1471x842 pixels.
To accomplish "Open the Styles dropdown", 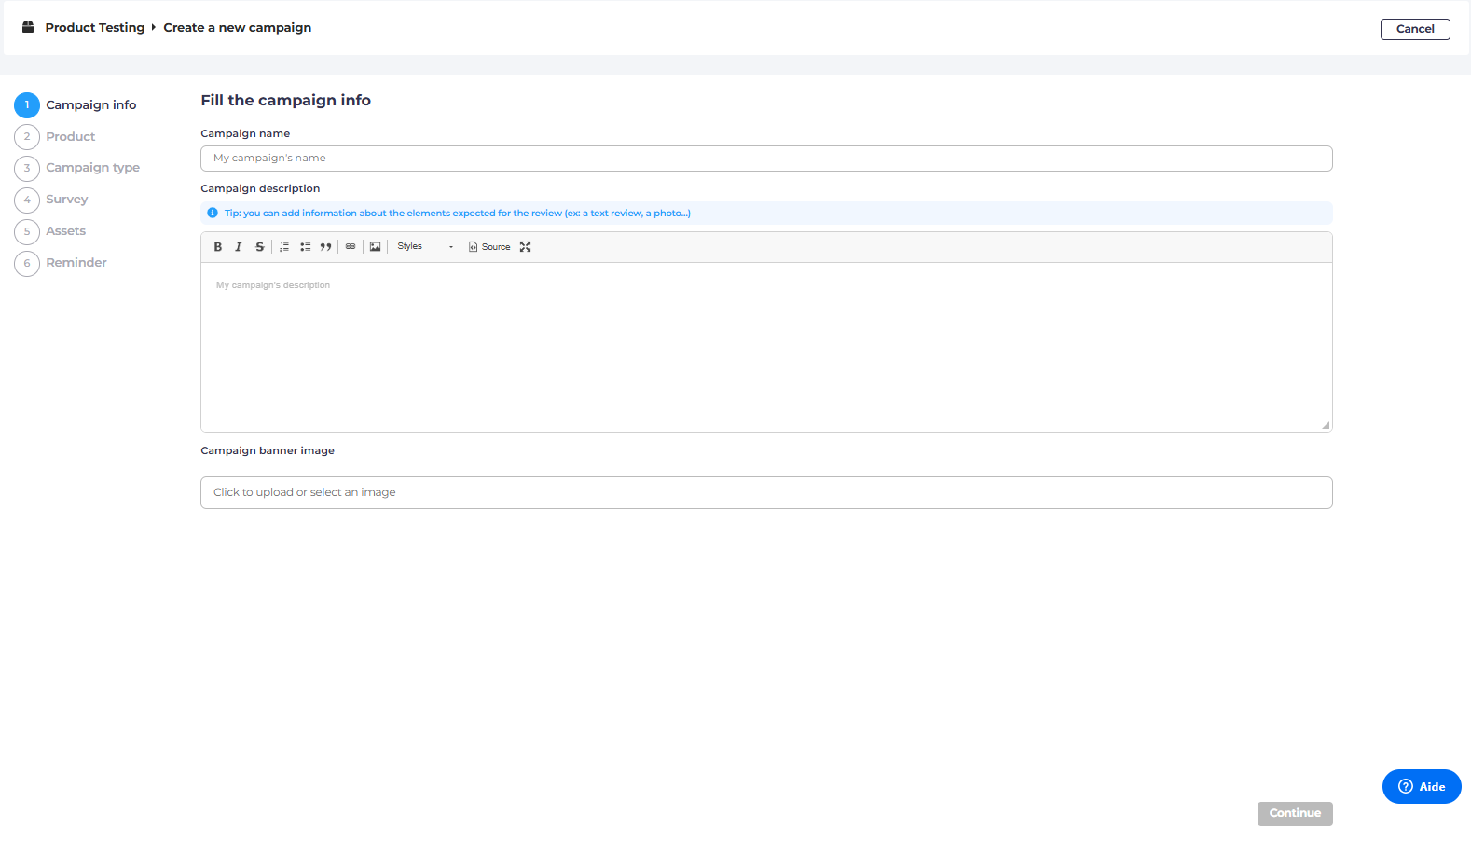I will 425,247.
